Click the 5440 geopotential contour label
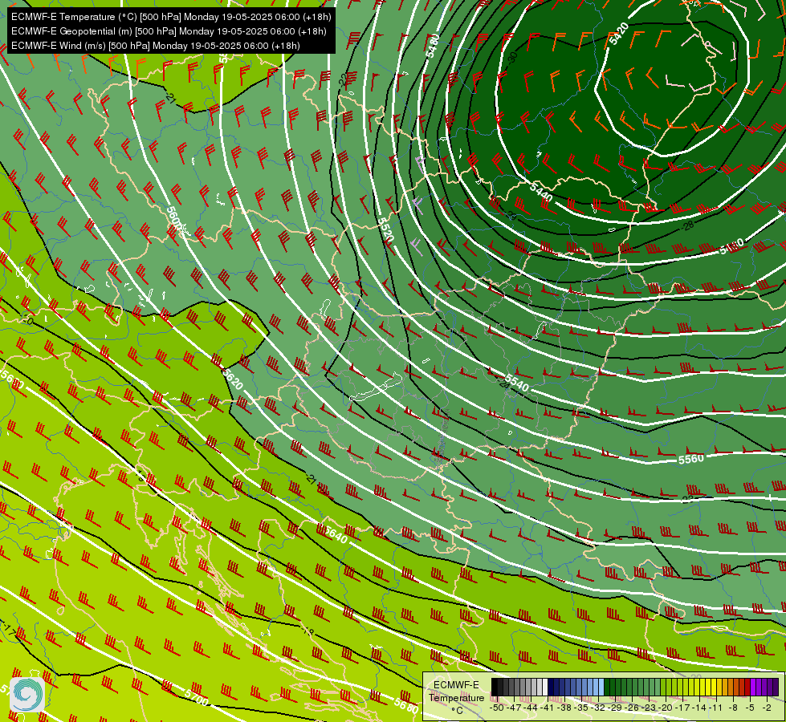 [541, 192]
